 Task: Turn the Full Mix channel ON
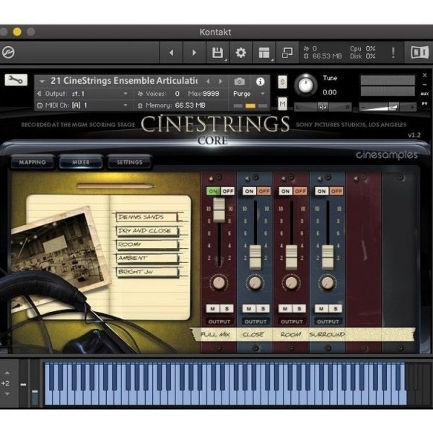[x=213, y=191]
